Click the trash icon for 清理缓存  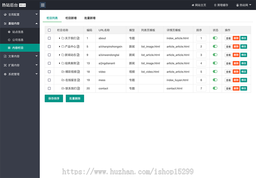[x=215, y=5]
